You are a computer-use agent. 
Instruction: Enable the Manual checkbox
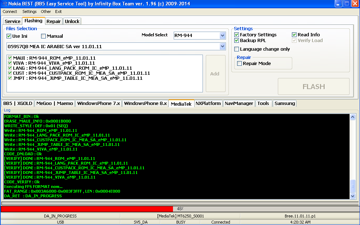point(43,36)
